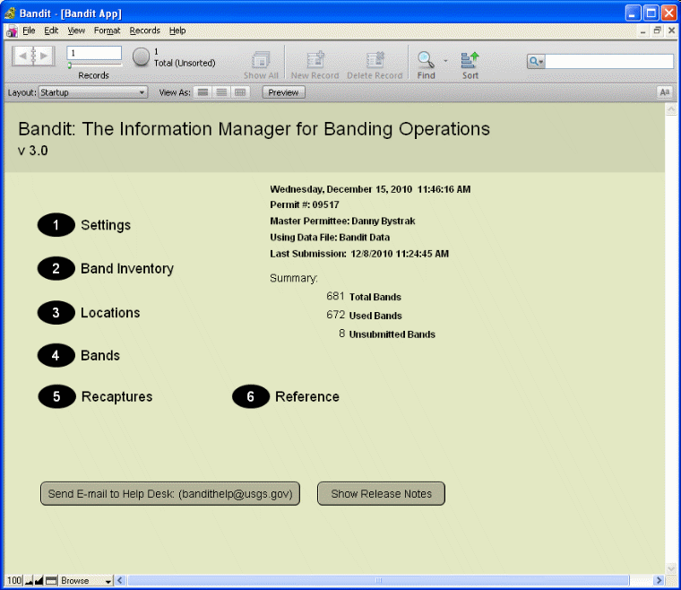Toggle the status toolbar icon at bottom
This screenshot has width=681, height=590.
pos(51,581)
